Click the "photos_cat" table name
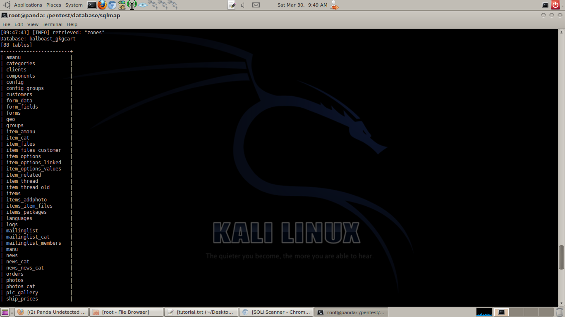This screenshot has width=565, height=317. [21, 286]
